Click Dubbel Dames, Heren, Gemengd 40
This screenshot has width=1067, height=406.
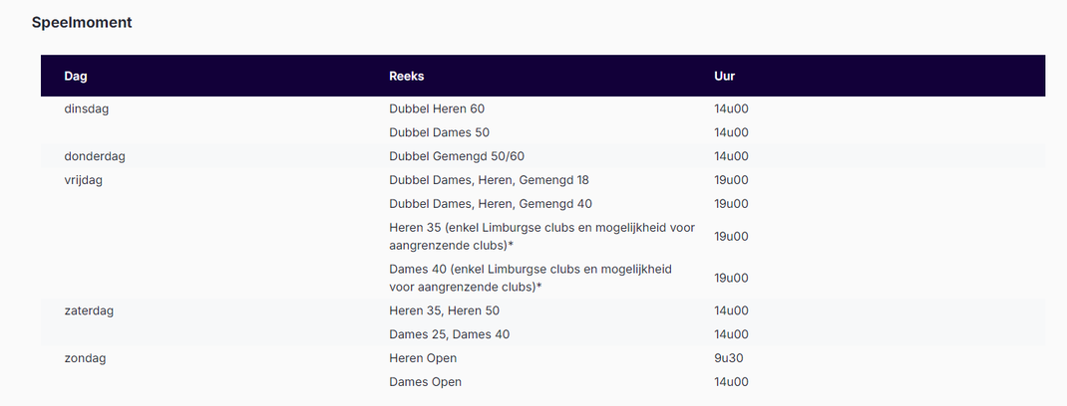click(x=490, y=204)
